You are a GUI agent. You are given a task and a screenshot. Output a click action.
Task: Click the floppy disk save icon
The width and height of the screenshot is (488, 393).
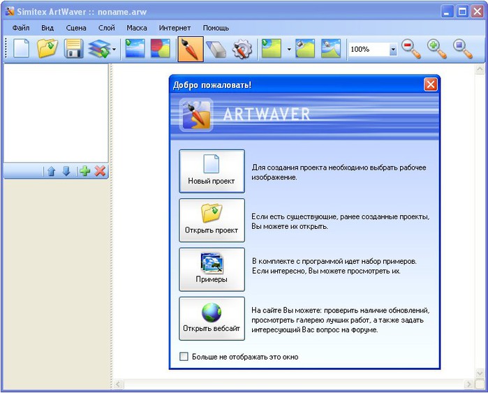[74, 49]
